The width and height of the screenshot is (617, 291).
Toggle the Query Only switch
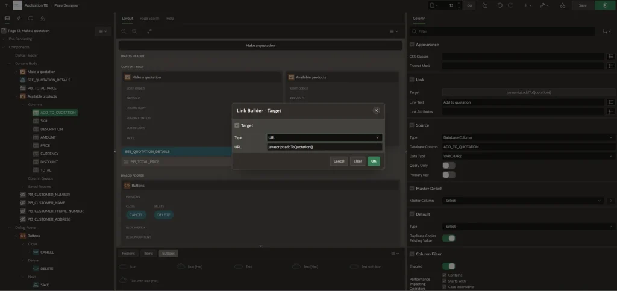pyautogui.click(x=448, y=165)
